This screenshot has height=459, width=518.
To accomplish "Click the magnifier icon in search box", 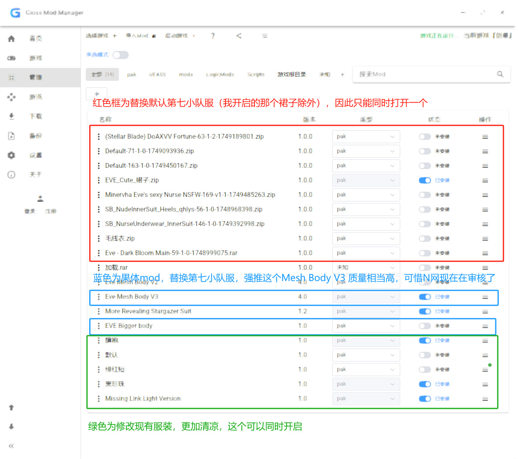I will click(x=500, y=74).
